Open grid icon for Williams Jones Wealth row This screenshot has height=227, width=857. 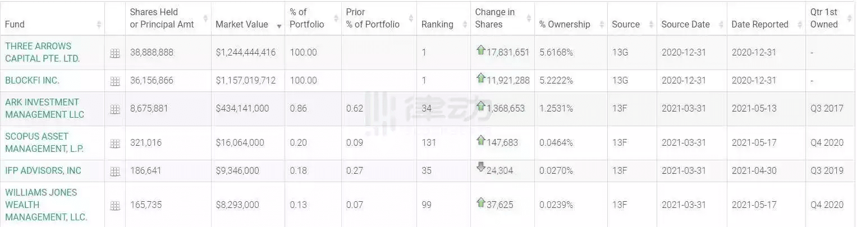coord(115,206)
